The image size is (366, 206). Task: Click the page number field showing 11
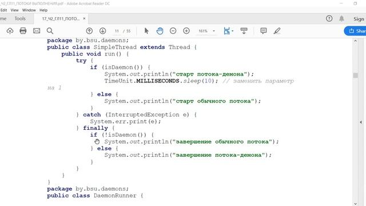[x=117, y=31]
